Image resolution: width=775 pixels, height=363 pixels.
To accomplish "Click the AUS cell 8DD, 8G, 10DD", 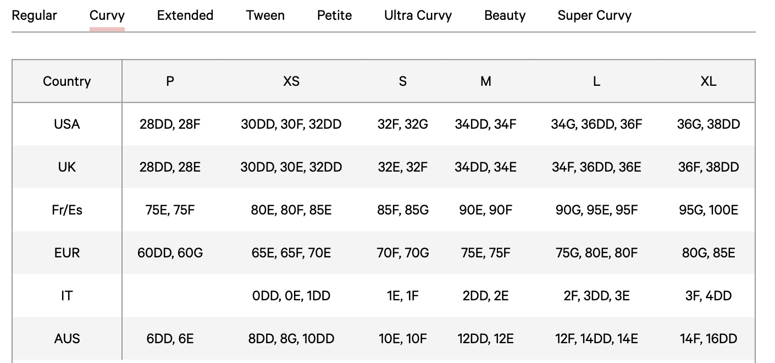I will [291, 339].
